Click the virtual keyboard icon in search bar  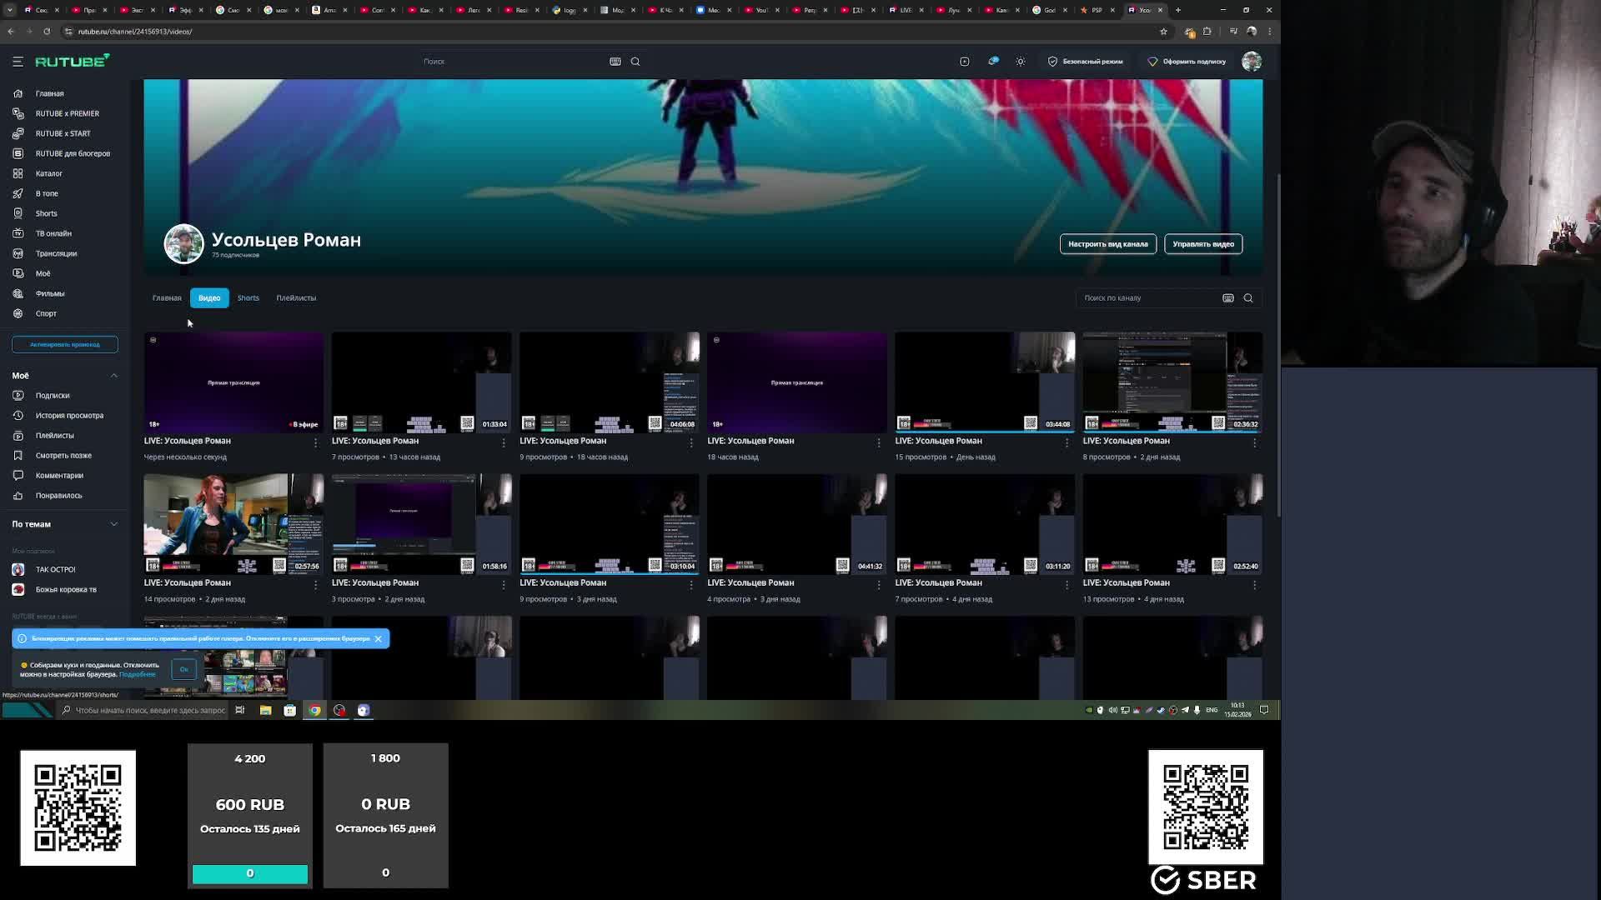(615, 62)
